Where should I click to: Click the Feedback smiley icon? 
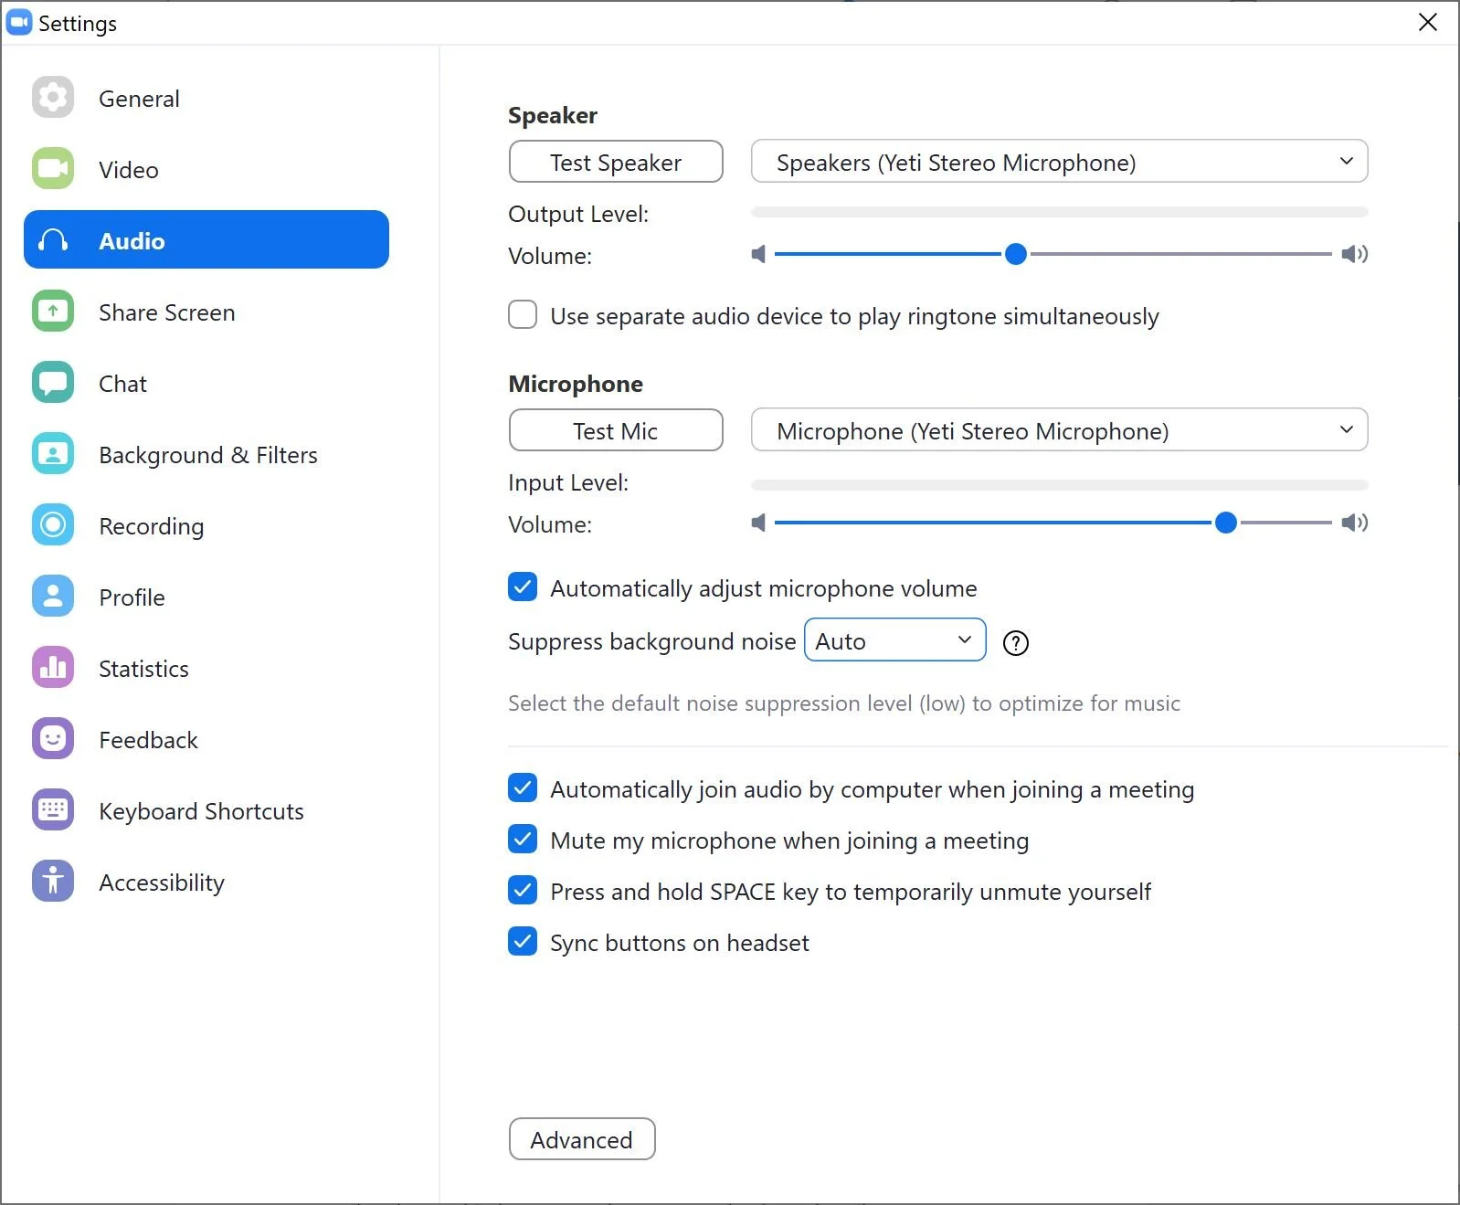point(53,738)
